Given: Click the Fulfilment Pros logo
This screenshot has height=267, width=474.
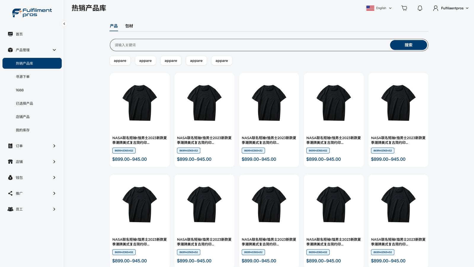Looking at the screenshot, I should coord(32,12).
